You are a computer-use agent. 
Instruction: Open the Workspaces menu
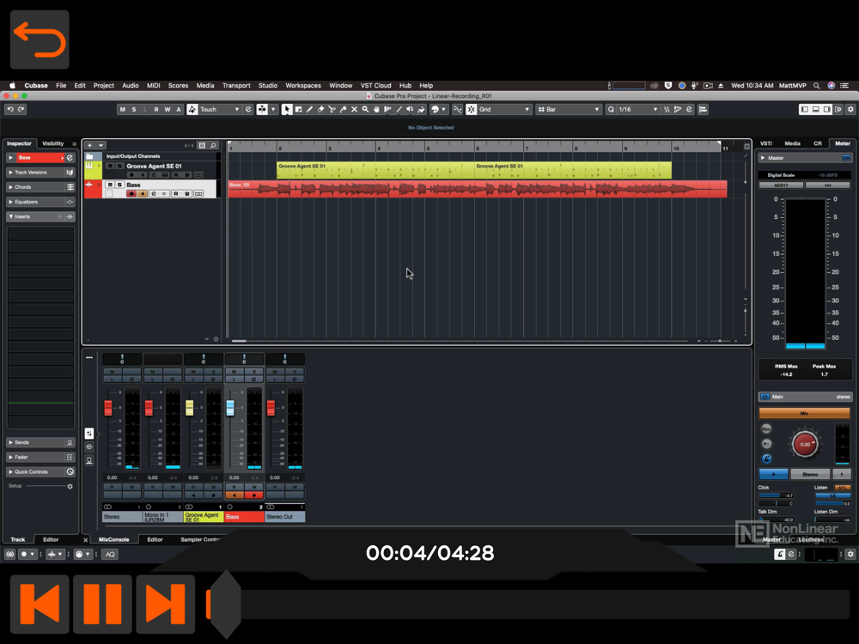coord(303,85)
